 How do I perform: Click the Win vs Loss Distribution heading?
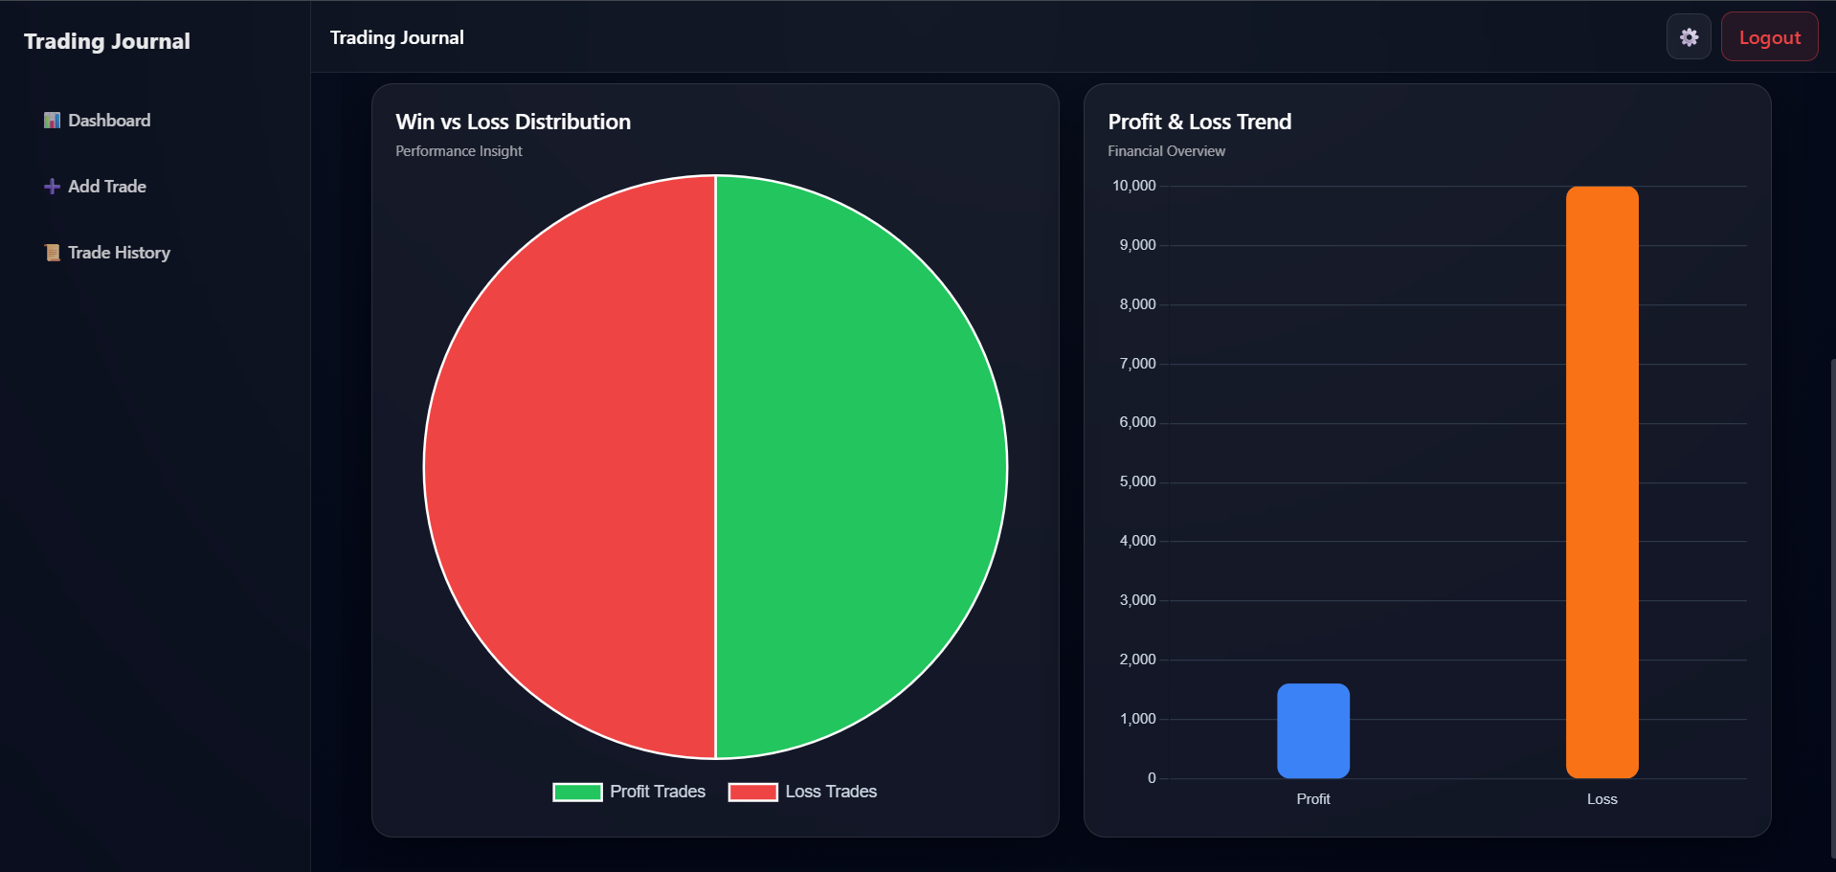coord(513,122)
